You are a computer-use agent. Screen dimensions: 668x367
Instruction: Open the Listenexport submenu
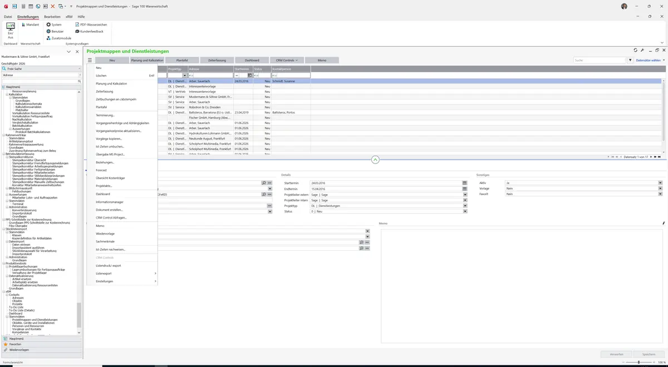tap(122, 274)
